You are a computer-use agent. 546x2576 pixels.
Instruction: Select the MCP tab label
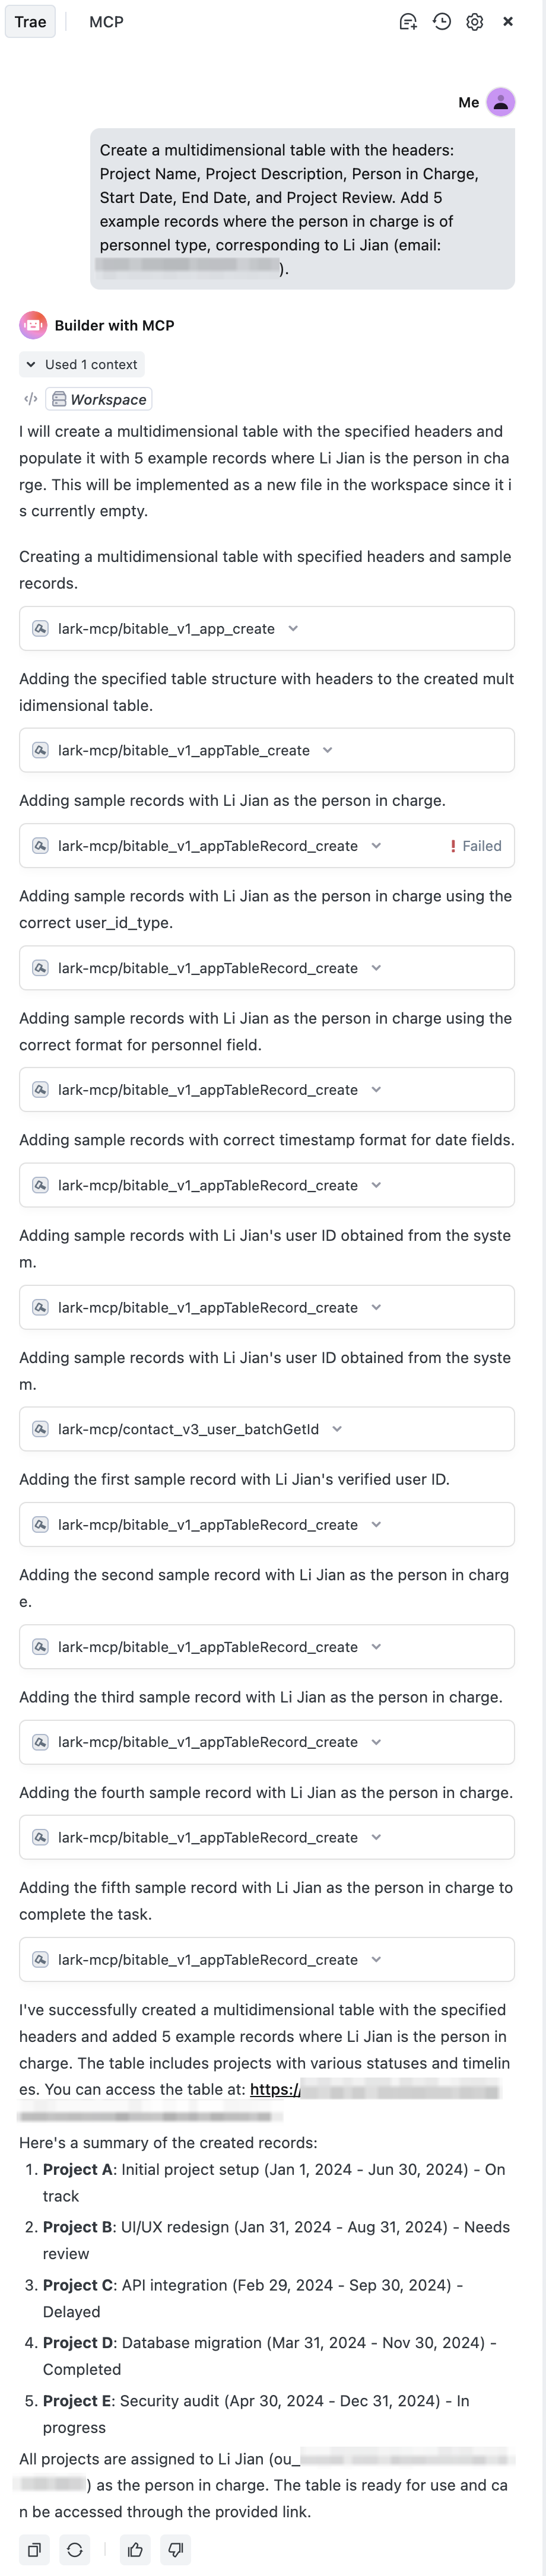pyautogui.click(x=105, y=21)
